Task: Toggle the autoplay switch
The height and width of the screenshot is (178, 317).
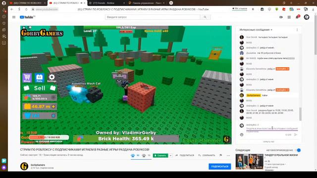Action: (x=298, y=150)
